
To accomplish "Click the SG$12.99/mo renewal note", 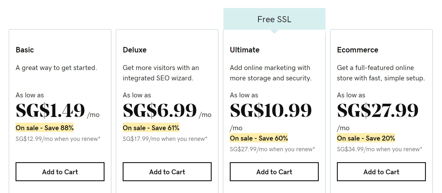I will pyautogui.click(x=58, y=139).
